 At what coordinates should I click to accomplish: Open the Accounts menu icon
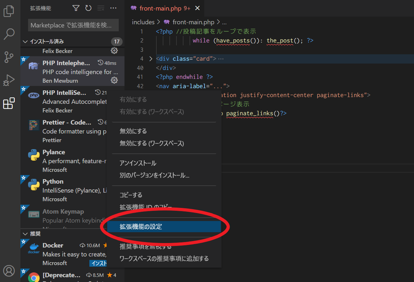point(9,271)
